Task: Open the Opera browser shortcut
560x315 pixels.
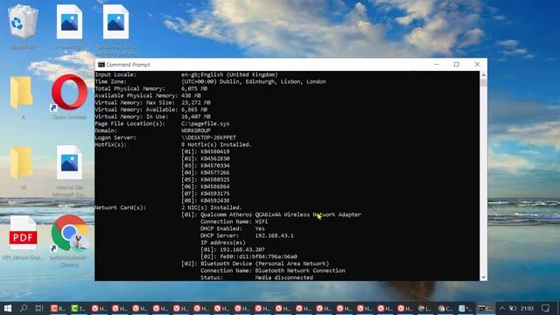Action: (69, 93)
